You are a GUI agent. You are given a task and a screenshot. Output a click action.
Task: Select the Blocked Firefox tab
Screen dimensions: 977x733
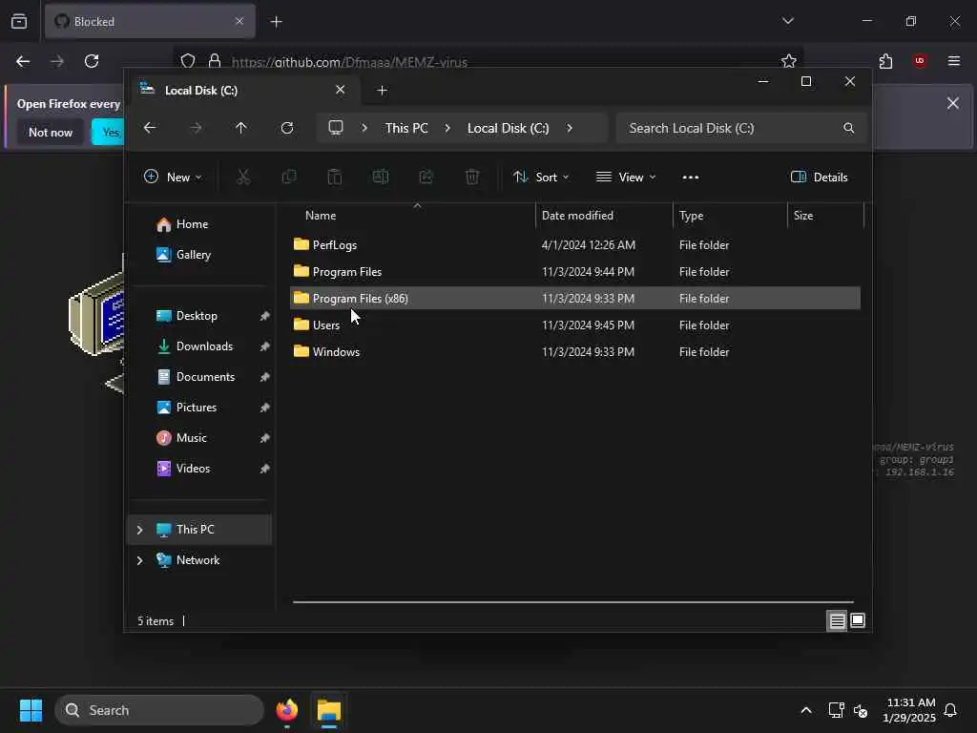point(150,22)
